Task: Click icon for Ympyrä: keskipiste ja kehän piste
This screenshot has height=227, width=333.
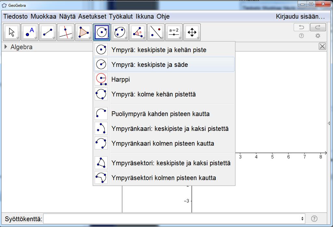Action: [x=101, y=50]
